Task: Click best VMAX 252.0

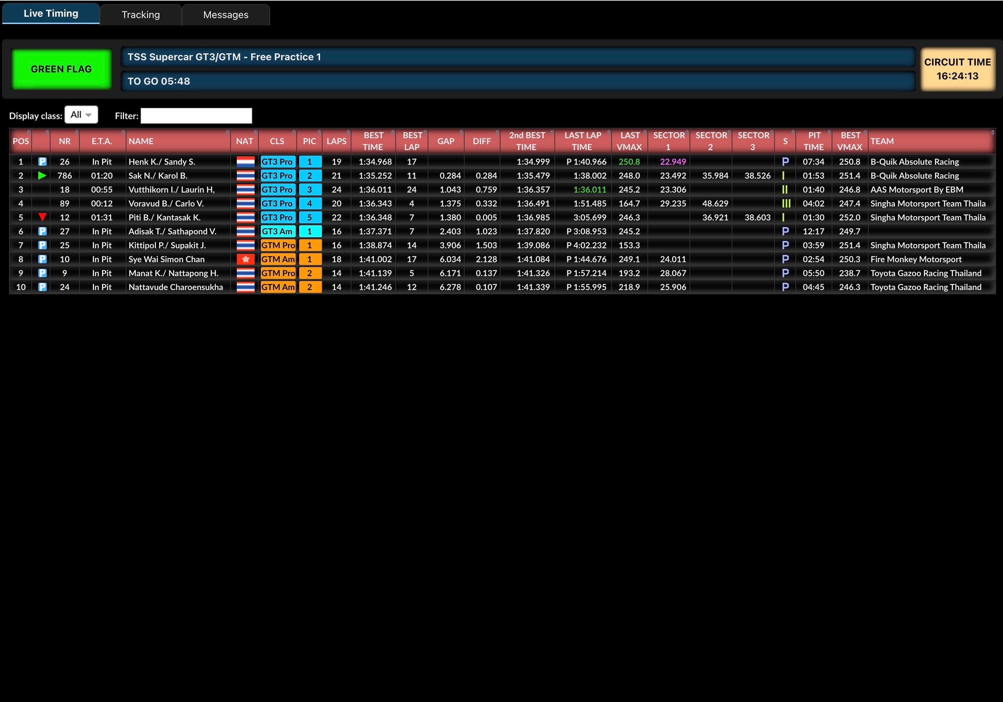Action: (849, 217)
